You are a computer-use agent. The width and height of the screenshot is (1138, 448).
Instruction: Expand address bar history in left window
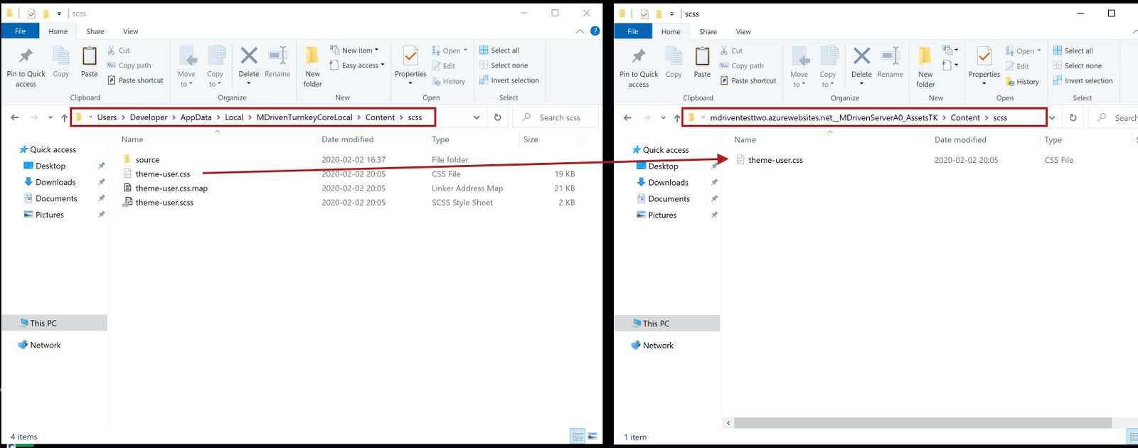click(476, 117)
